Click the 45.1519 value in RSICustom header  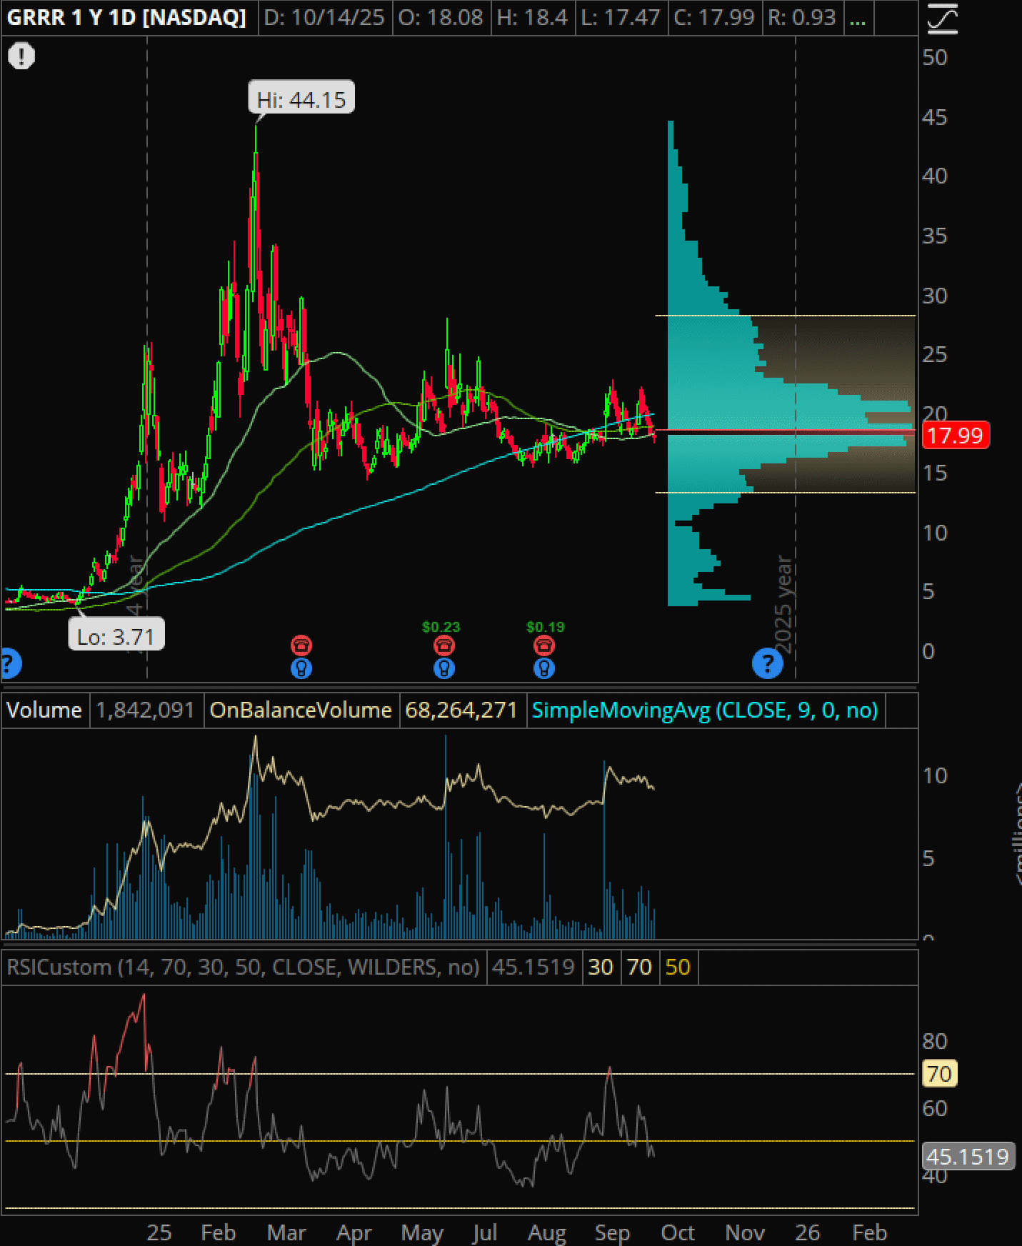(533, 967)
